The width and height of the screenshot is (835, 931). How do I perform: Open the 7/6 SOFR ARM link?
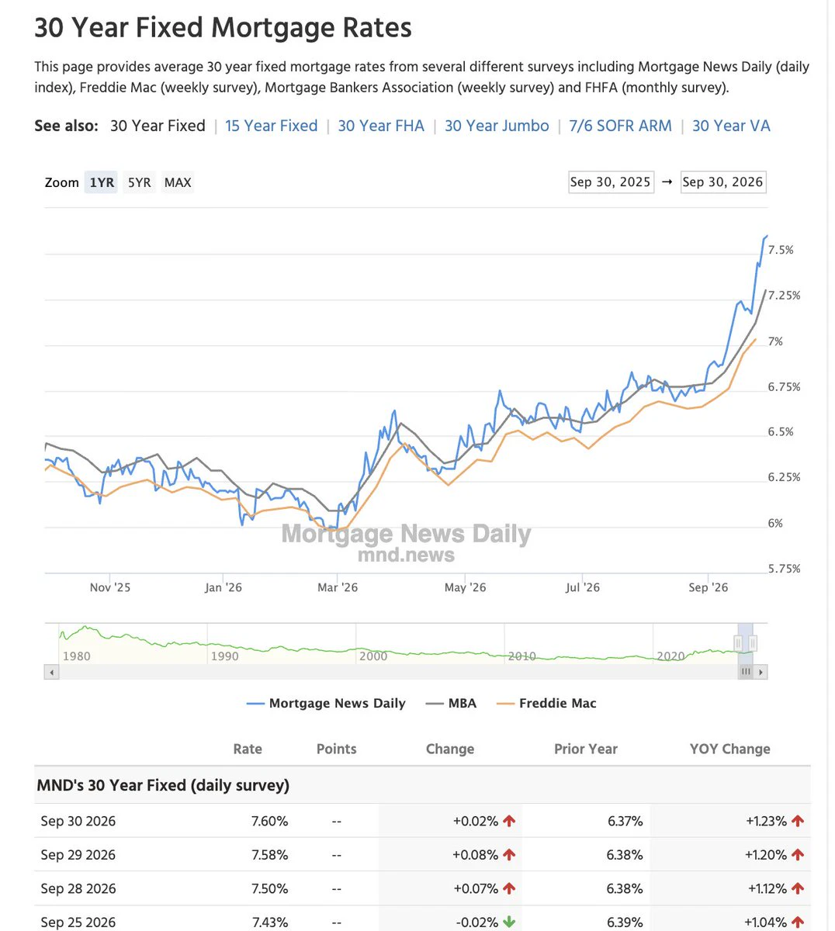621,126
